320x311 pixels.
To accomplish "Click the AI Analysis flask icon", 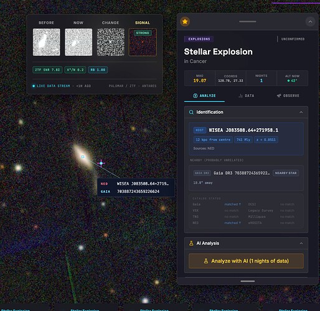I will point(191,243).
